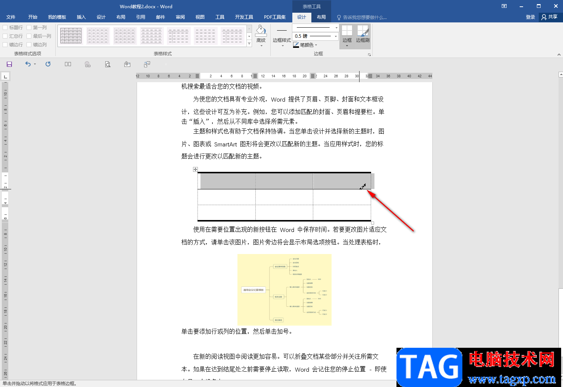Click the Undo arrow icon

28,64
